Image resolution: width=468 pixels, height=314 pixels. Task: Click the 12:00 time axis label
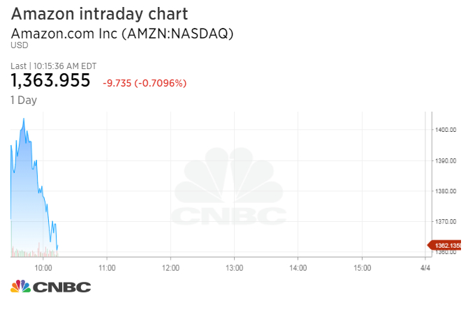click(170, 267)
